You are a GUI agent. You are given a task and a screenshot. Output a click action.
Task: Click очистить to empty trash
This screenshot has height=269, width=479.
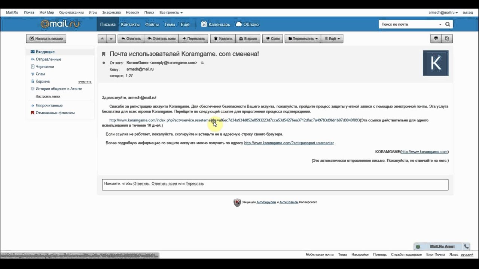coord(85,81)
